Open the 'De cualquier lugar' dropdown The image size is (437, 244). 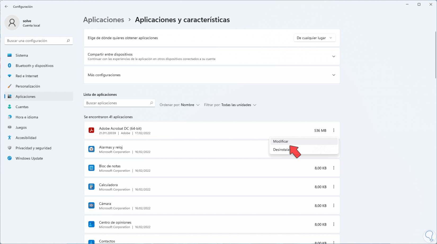[x=314, y=38]
